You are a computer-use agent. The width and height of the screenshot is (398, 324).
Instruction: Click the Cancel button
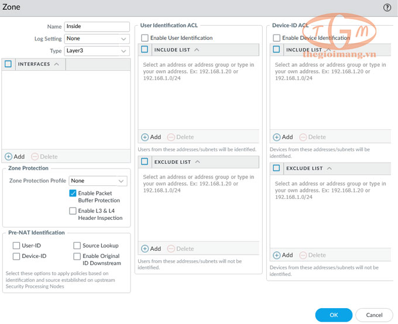374,315
